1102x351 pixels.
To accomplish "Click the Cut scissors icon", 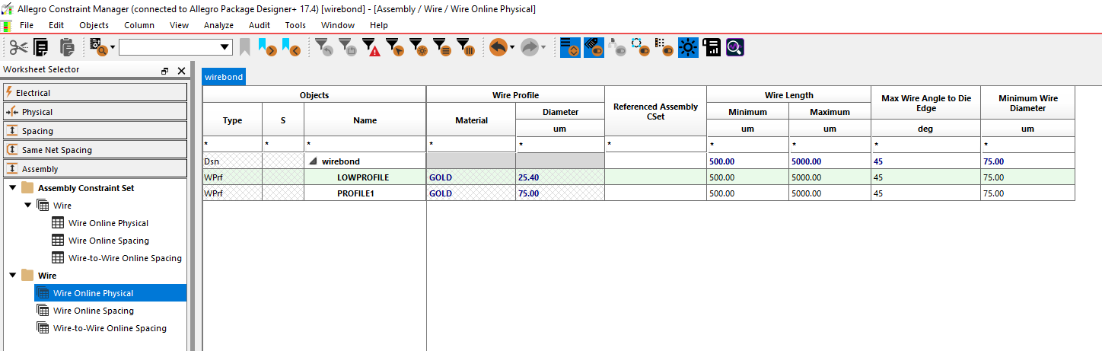I will coord(18,47).
